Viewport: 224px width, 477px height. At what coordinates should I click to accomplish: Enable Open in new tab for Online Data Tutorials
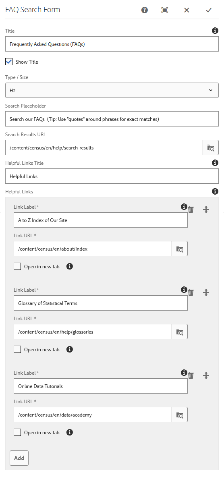[17, 433]
